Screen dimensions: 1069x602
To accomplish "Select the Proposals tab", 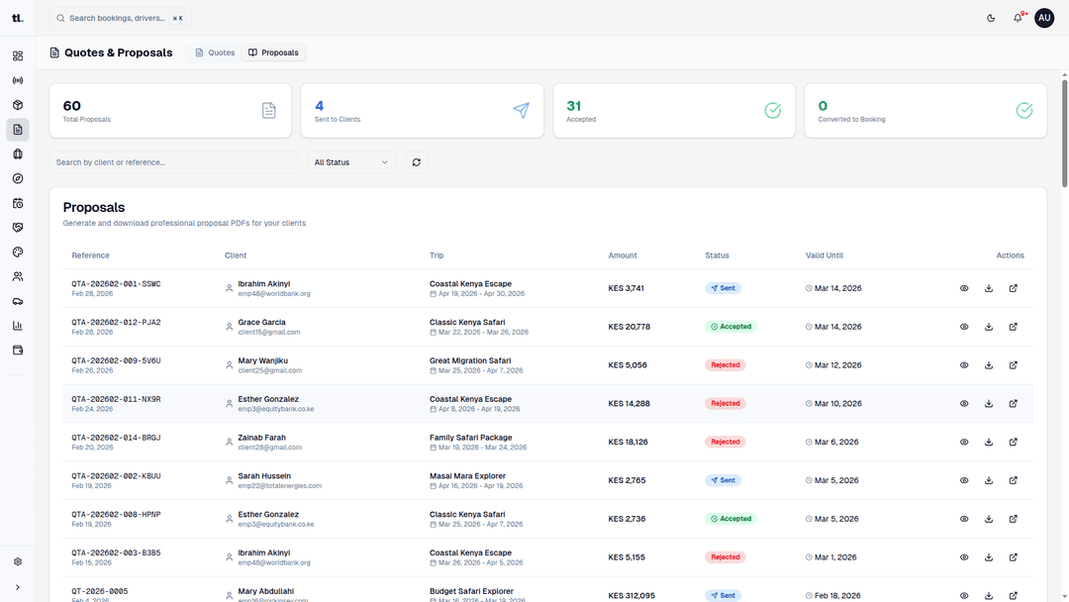I will click(273, 52).
